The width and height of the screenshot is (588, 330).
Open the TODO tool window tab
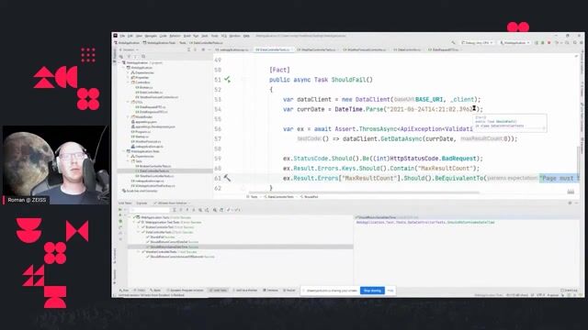click(140, 291)
